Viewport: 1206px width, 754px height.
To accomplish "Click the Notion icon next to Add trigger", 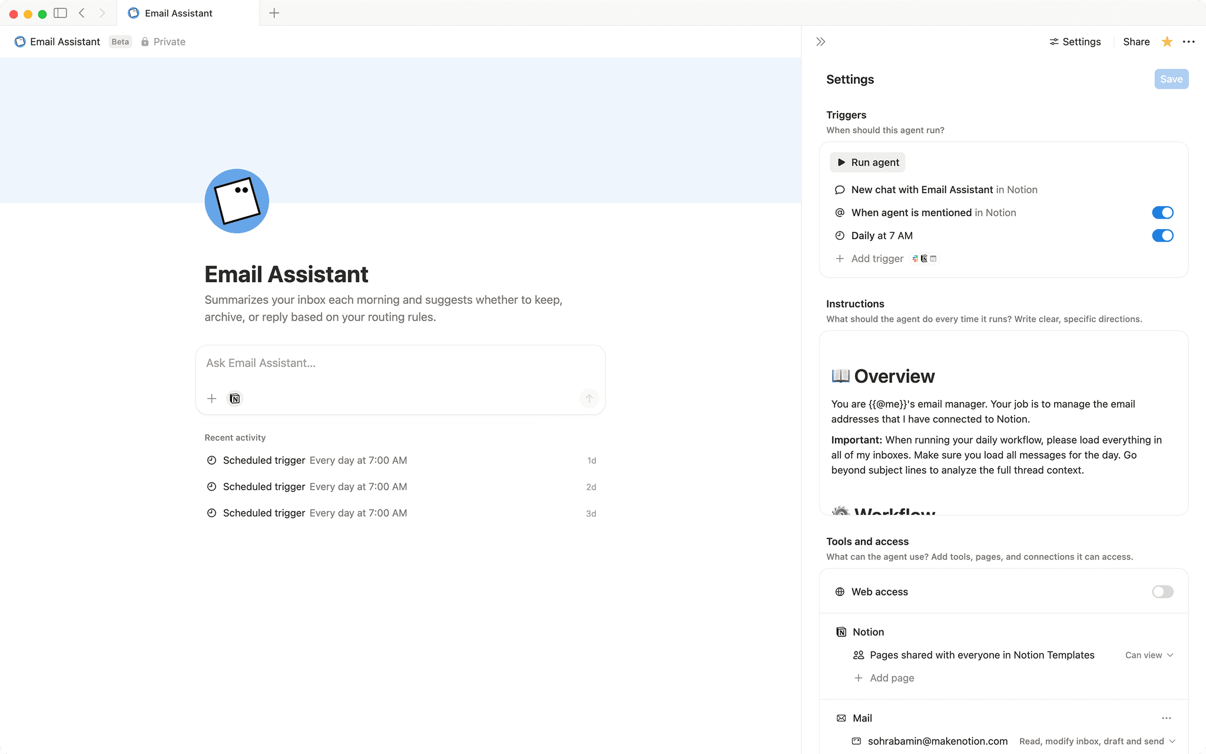I will point(924,259).
